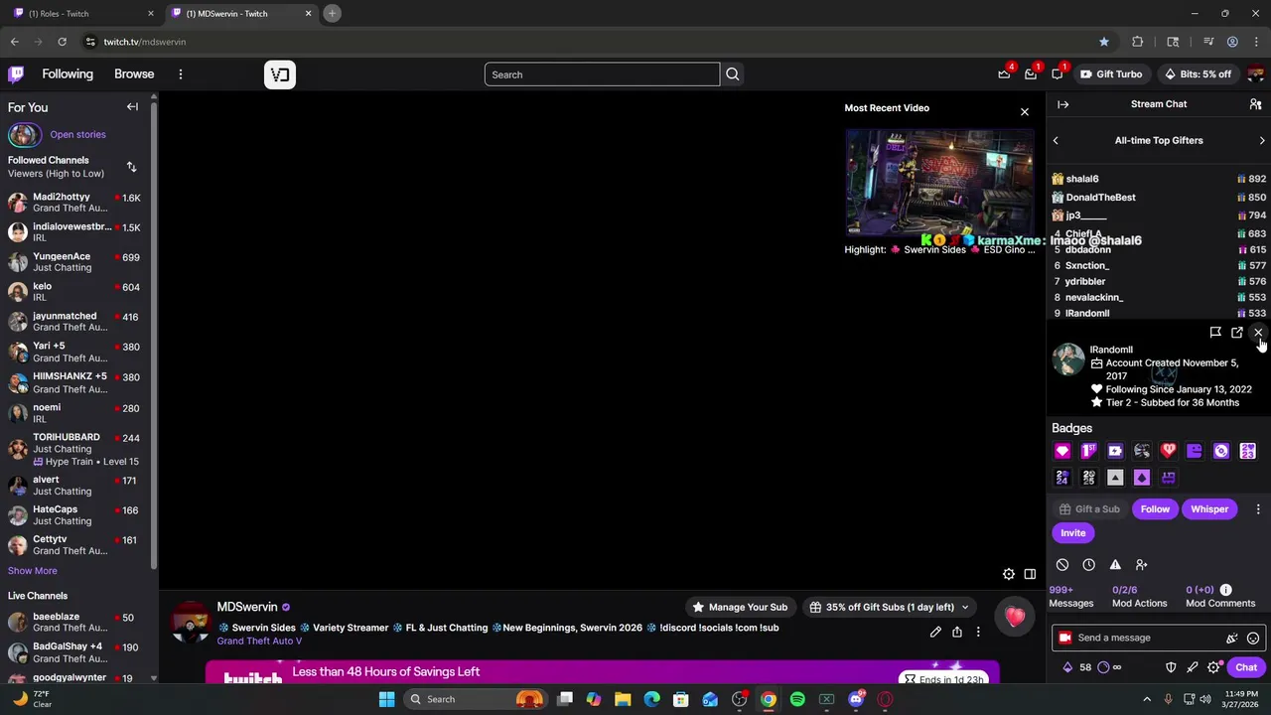
Task: Select top gifter shalal6
Action: click(x=1081, y=179)
